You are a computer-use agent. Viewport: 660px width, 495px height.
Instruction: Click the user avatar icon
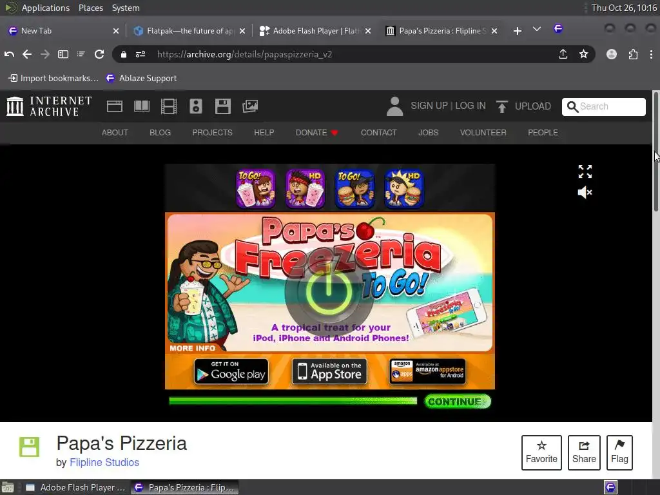coord(394,106)
